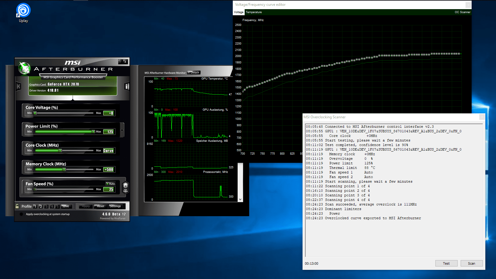Click the hardware monitor scroll down arrow
This screenshot has width=496, height=279.
click(240, 199)
